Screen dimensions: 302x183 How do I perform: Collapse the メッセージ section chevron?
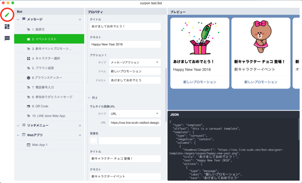[x=18, y=19]
